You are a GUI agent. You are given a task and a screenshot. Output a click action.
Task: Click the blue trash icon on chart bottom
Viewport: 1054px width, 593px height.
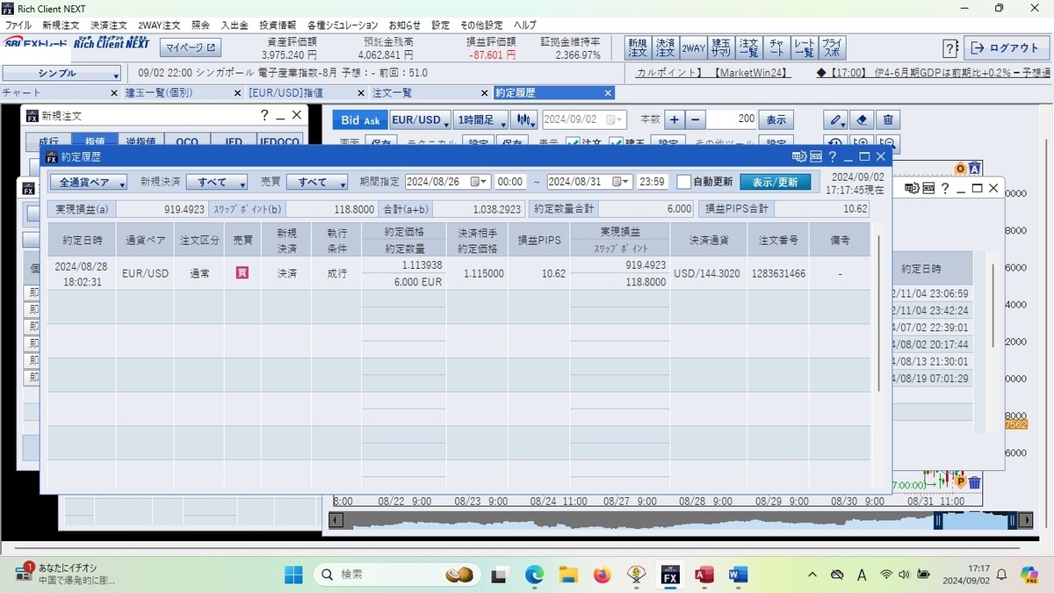[x=974, y=482]
